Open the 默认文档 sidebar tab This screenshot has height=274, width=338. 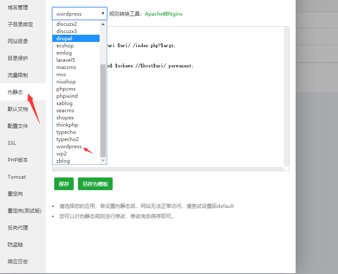pyautogui.click(x=22, y=109)
